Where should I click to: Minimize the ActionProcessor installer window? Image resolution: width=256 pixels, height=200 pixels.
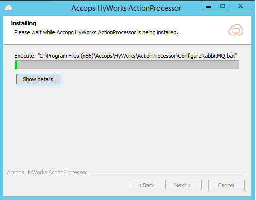pyautogui.click(x=209, y=6)
